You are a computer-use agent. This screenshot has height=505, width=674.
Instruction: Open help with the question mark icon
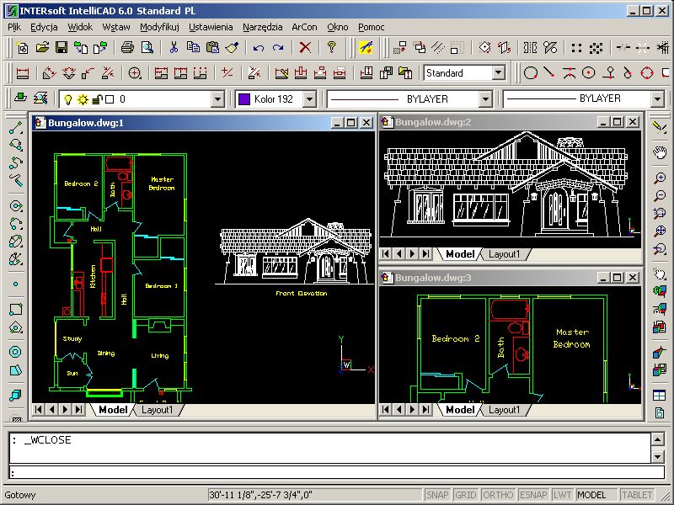(331, 47)
